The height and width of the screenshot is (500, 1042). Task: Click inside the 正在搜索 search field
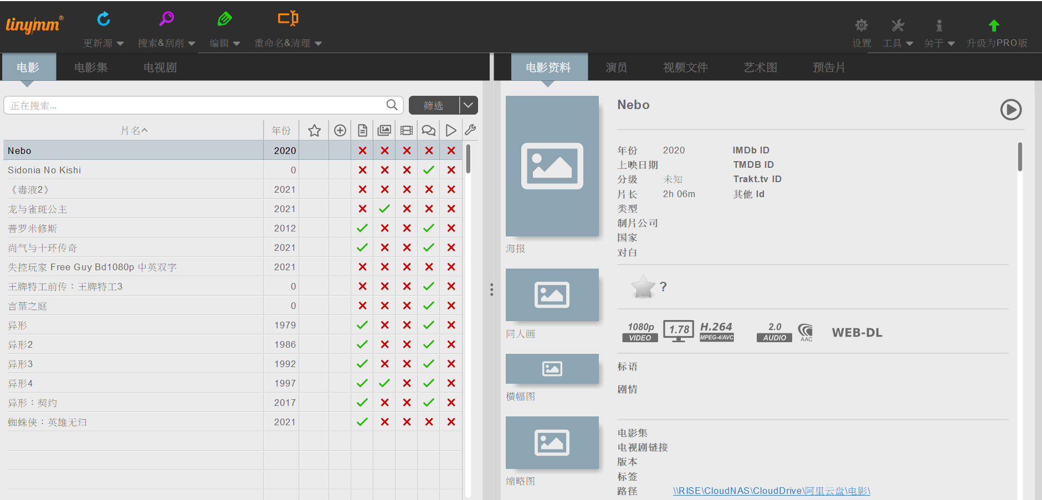pos(194,105)
